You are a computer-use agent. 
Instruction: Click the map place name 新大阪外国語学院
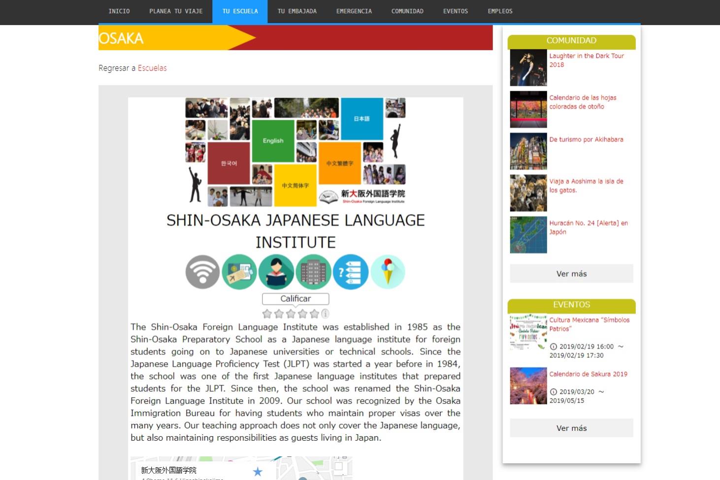pyautogui.click(x=169, y=470)
